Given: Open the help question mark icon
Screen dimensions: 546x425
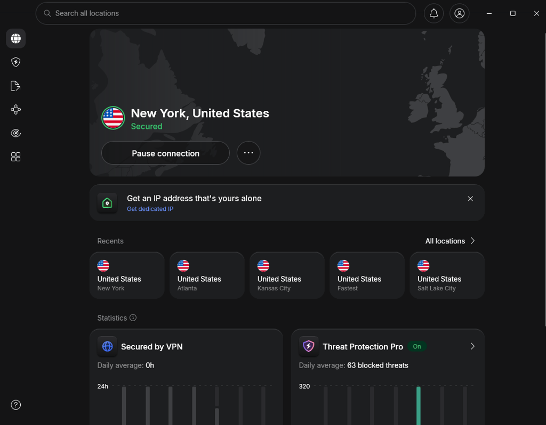Looking at the screenshot, I should pos(15,405).
